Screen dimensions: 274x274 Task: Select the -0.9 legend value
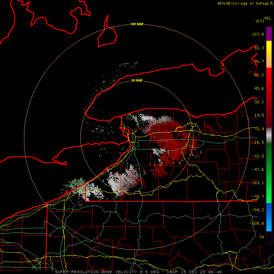point(259,129)
